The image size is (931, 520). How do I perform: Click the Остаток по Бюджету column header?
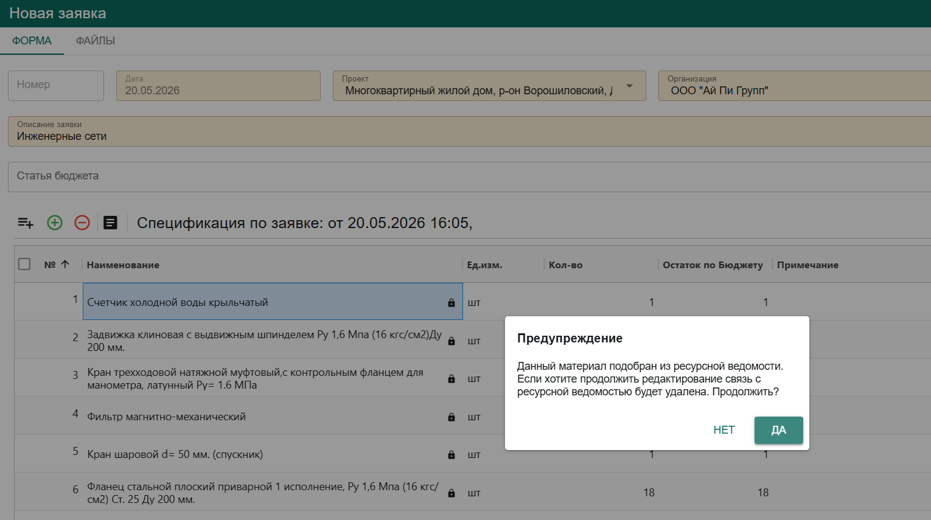coord(713,265)
